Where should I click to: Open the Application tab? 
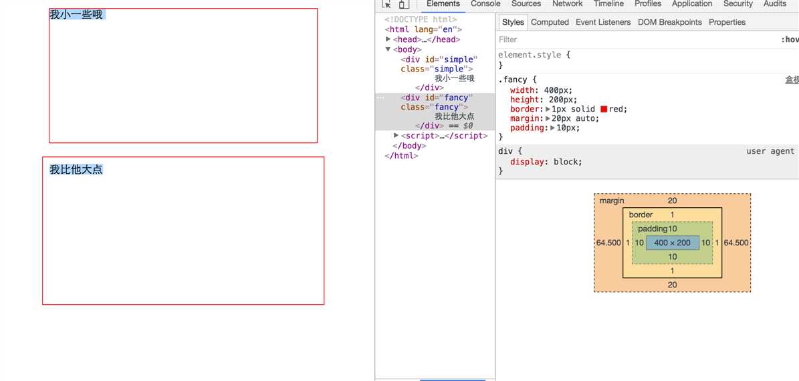(x=692, y=3)
